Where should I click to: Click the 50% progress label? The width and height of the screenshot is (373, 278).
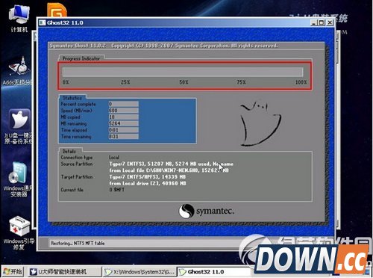tap(184, 82)
